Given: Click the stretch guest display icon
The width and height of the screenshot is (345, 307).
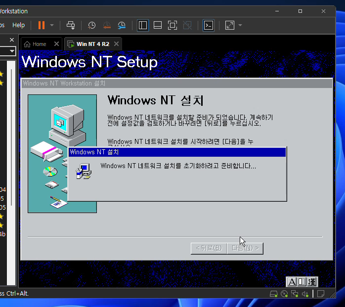Looking at the screenshot, I should pyautogui.click(x=230, y=25).
